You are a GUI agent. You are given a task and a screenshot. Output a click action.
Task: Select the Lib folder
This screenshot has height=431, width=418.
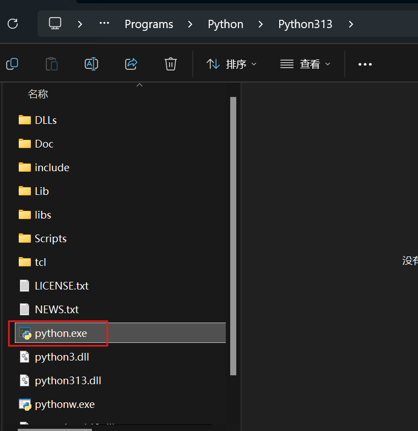click(x=42, y=191)
